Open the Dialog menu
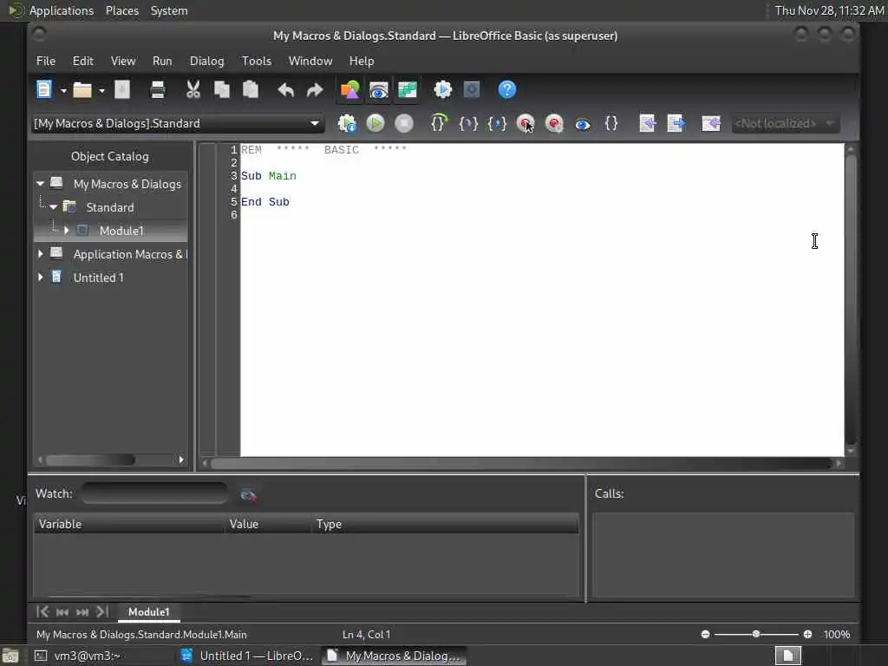The image size is (888, 666). (206, 62)
